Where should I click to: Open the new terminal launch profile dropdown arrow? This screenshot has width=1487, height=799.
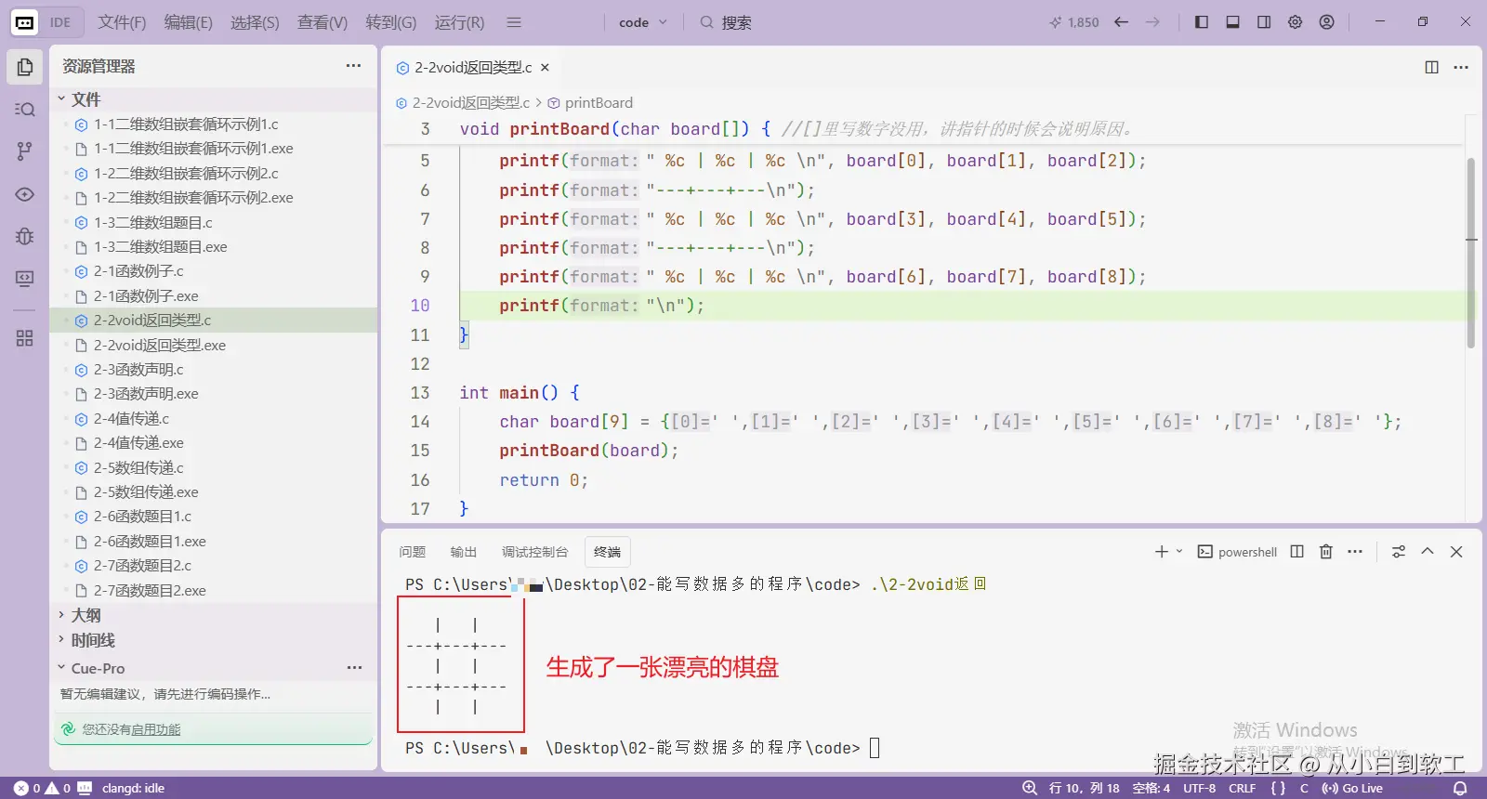coord(1179,552)
